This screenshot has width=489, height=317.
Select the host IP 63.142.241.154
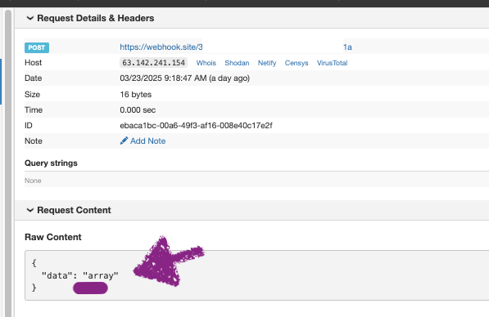(153, 63)
